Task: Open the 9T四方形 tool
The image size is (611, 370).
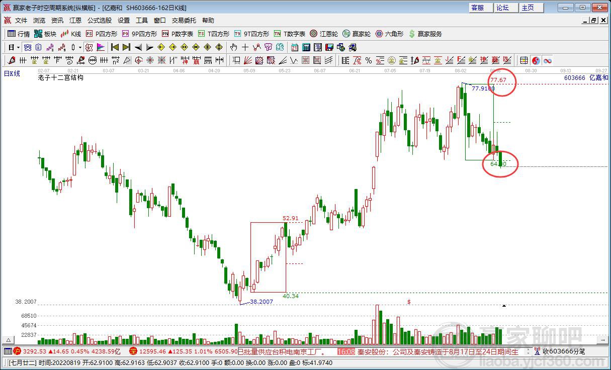Action: tap(251, 34)
